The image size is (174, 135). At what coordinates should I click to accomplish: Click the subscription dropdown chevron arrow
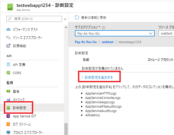tap(151, 33)
